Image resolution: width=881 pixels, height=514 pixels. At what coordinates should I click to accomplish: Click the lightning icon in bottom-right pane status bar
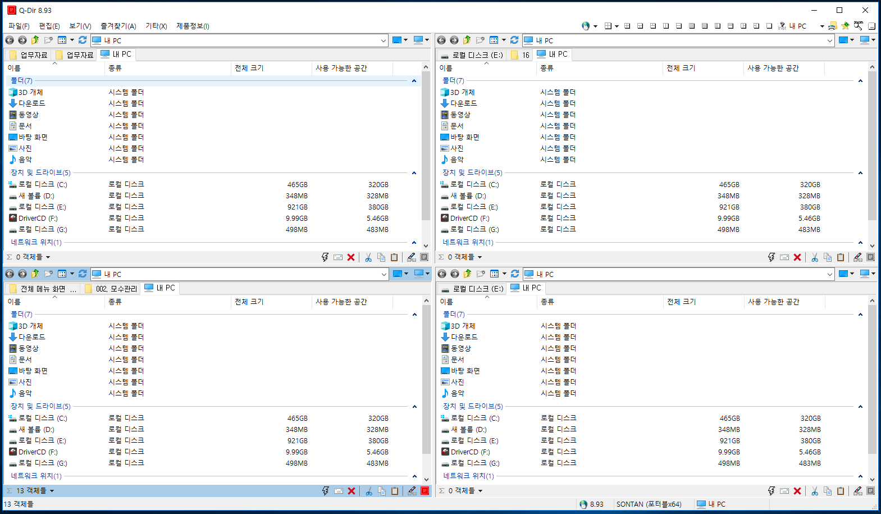(x=772, y=490)
